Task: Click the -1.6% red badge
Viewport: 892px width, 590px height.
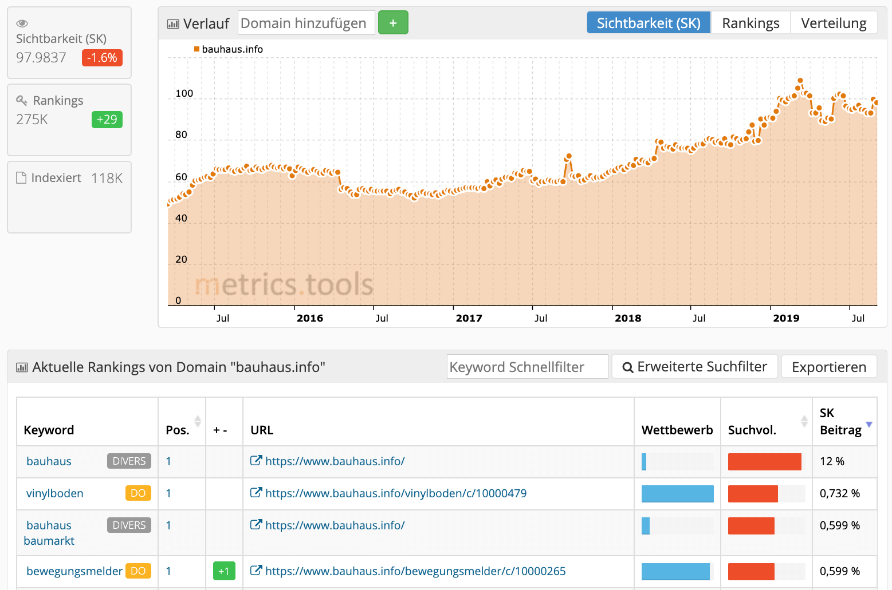Action: [x=102, y=58]
